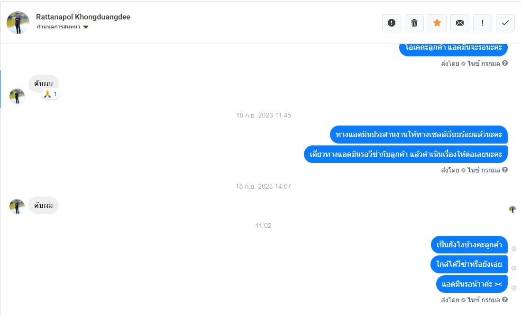The width and height of the screenshot is (521, 316).
Task: Click help icon beside top ส่งโดย label
Action: [505, 63]
